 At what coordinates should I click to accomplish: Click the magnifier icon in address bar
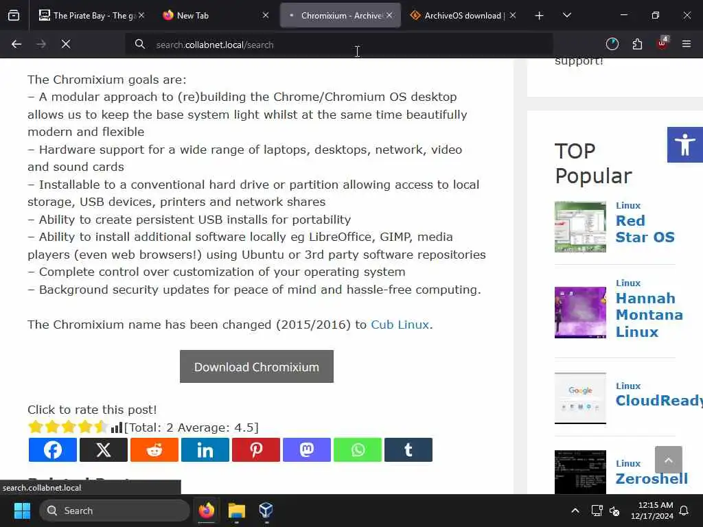click(140, 45)
